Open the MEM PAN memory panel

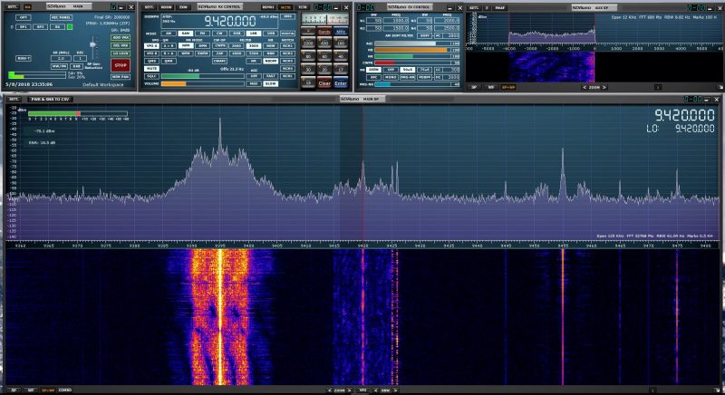click(121, 77)
